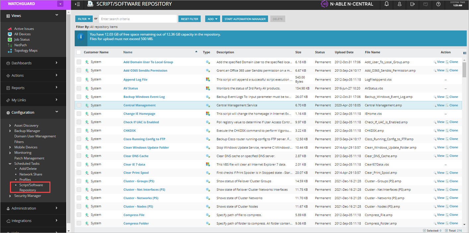Select the Central Management row checkbox
Screen dimensions: 469x233
tap(79, 105)
